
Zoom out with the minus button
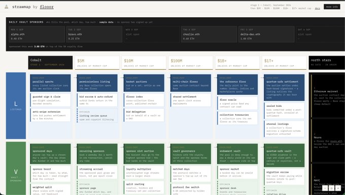tap(325, 188)
